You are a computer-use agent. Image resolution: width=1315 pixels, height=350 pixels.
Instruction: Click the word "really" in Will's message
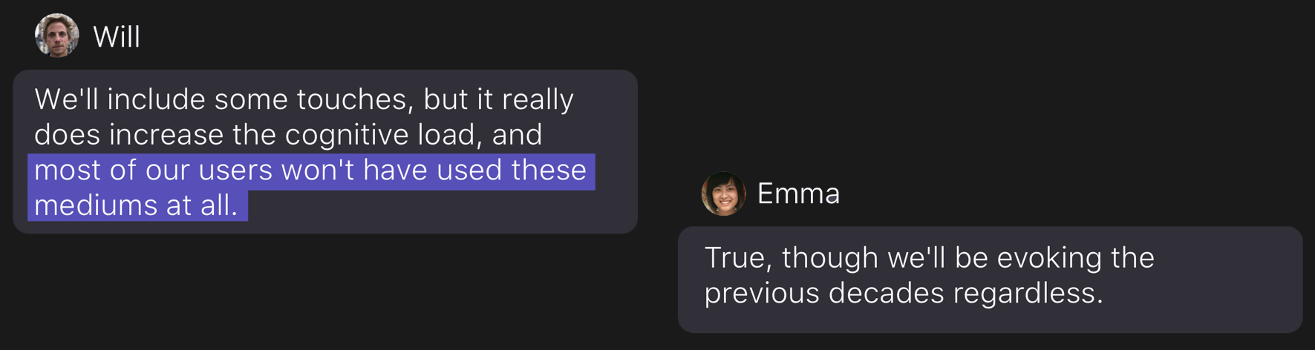538,99
